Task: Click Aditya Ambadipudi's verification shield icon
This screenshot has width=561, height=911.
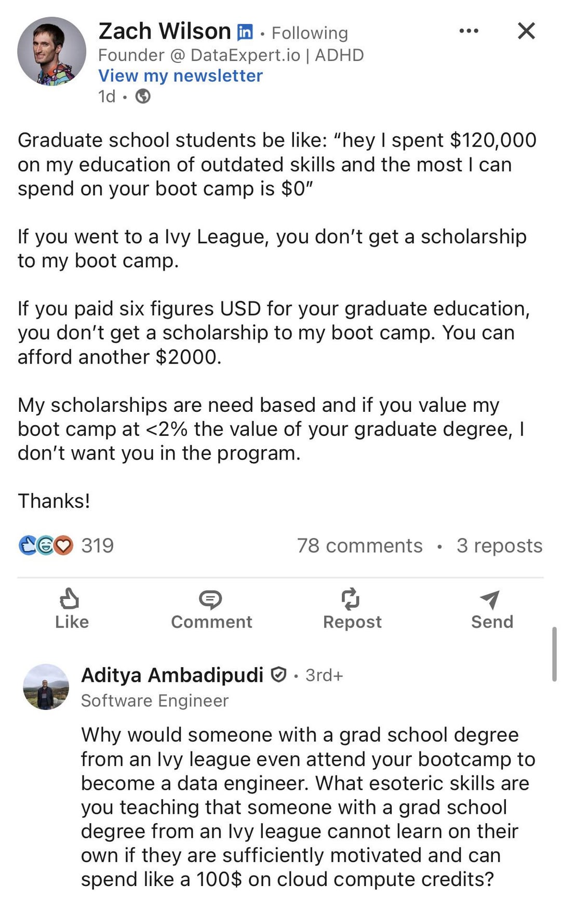Action: coord(279,674)
